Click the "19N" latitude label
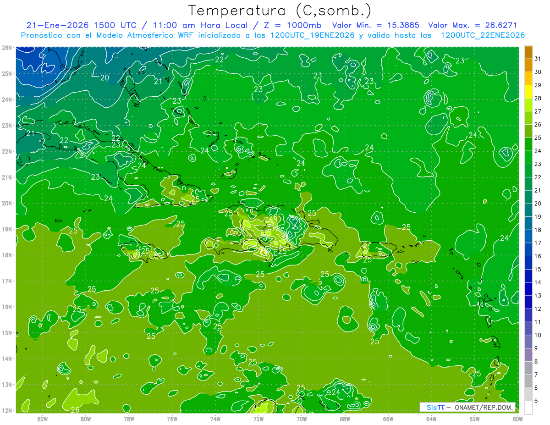The width and height of the screenshot is (550, 425). (x=6, y=229)
